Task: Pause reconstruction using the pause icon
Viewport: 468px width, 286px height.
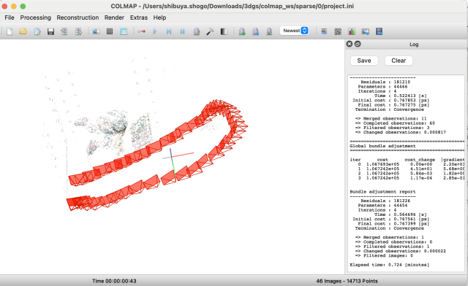Action: point(182,31)
